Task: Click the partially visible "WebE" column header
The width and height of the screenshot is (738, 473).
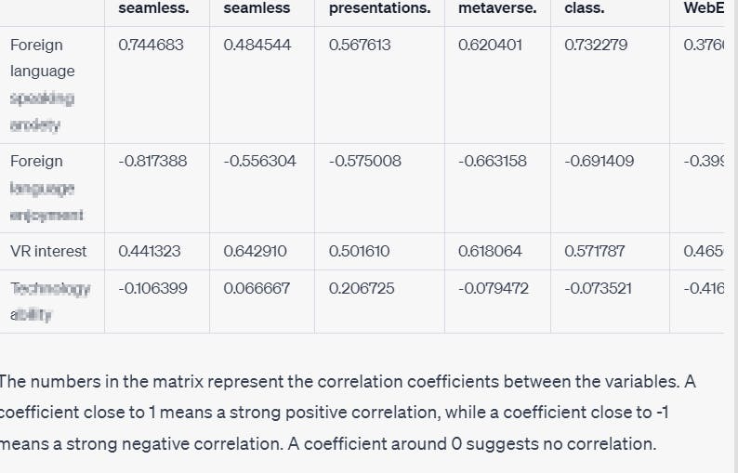Action: click(x=704, y=8)
